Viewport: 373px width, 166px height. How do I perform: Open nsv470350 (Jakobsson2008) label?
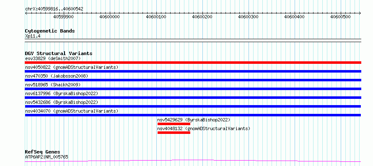click(57, 76)
